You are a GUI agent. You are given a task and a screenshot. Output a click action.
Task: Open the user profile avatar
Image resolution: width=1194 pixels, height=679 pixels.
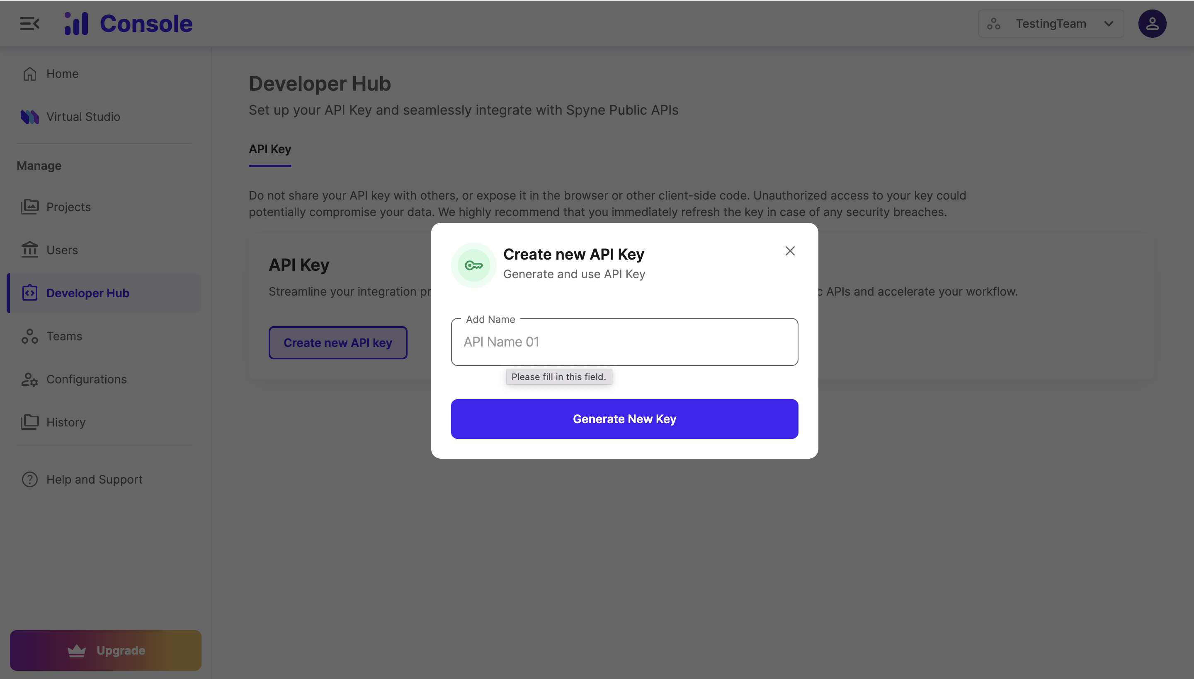coord(1152,24)
